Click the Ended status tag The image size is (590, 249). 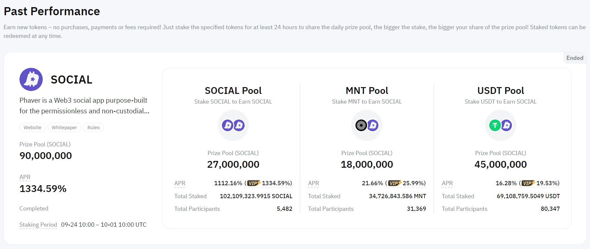(x=575, y=58)
